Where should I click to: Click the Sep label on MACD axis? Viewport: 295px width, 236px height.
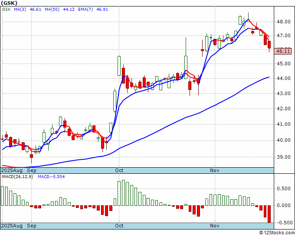[31, 226]
